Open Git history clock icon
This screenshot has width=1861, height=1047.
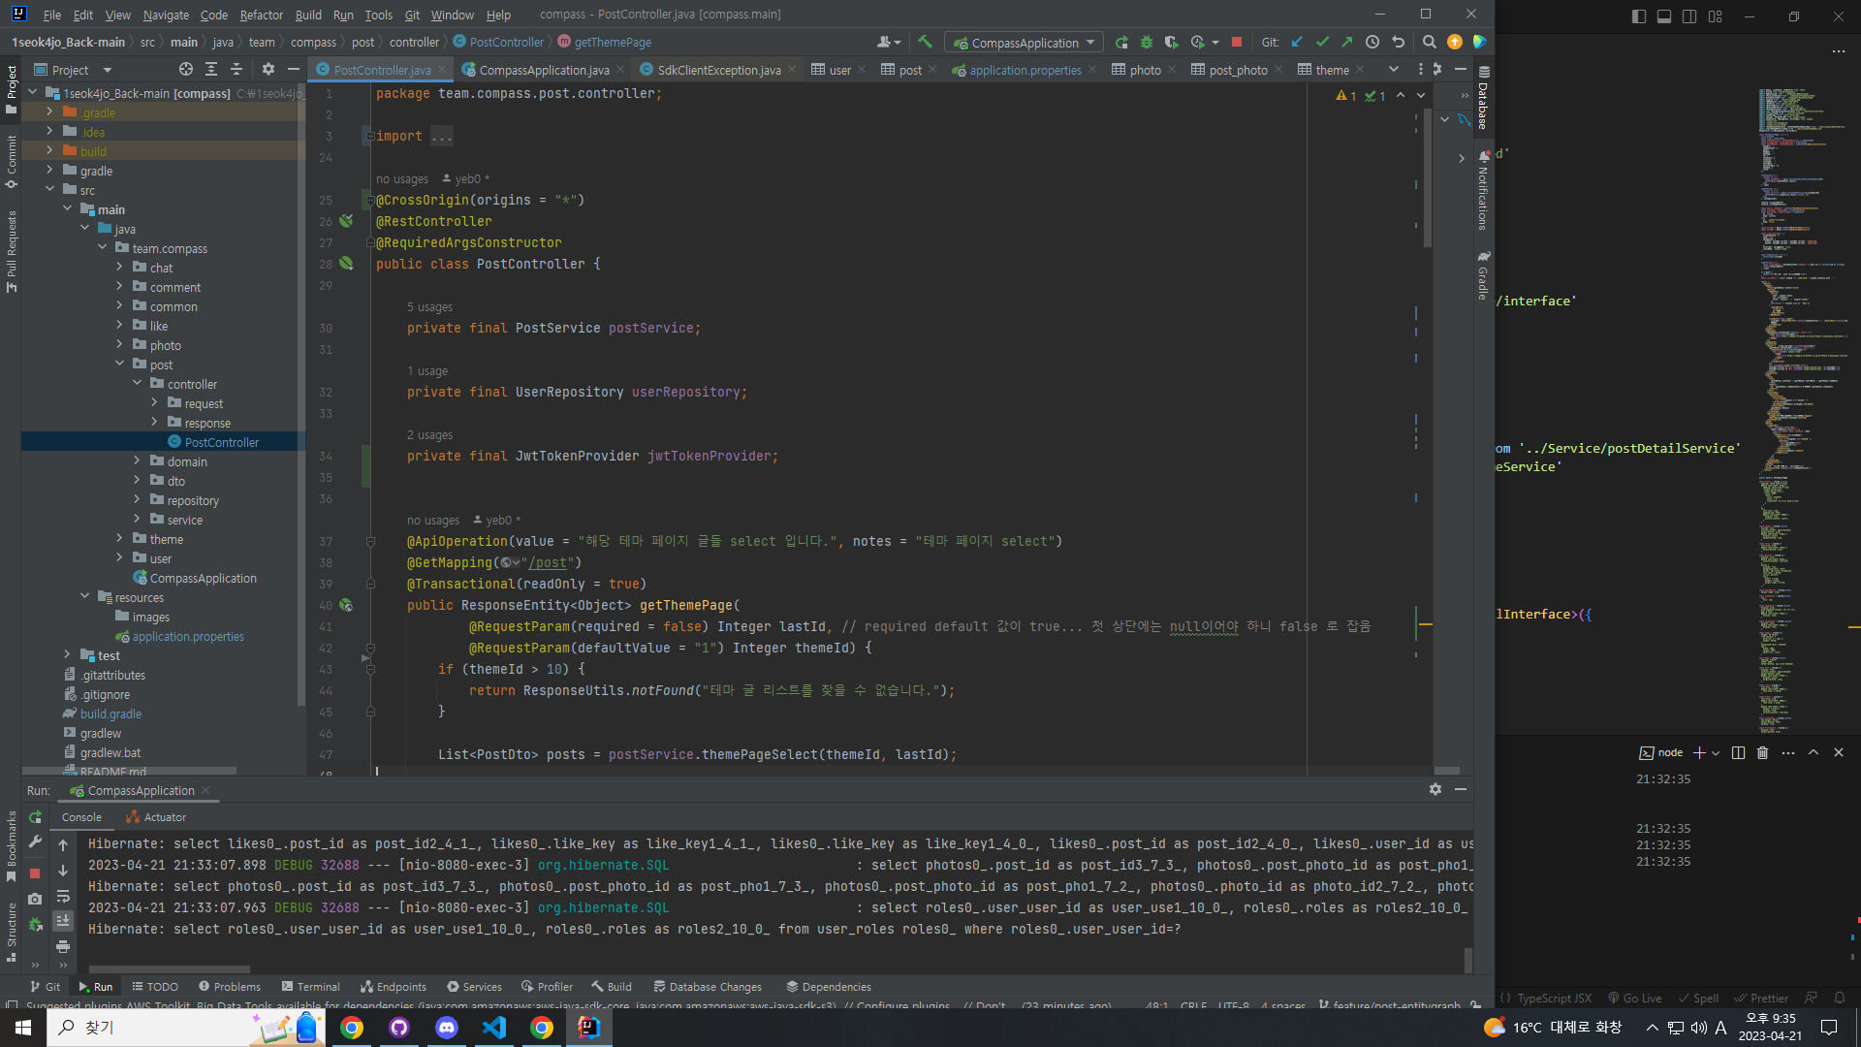1372,42
